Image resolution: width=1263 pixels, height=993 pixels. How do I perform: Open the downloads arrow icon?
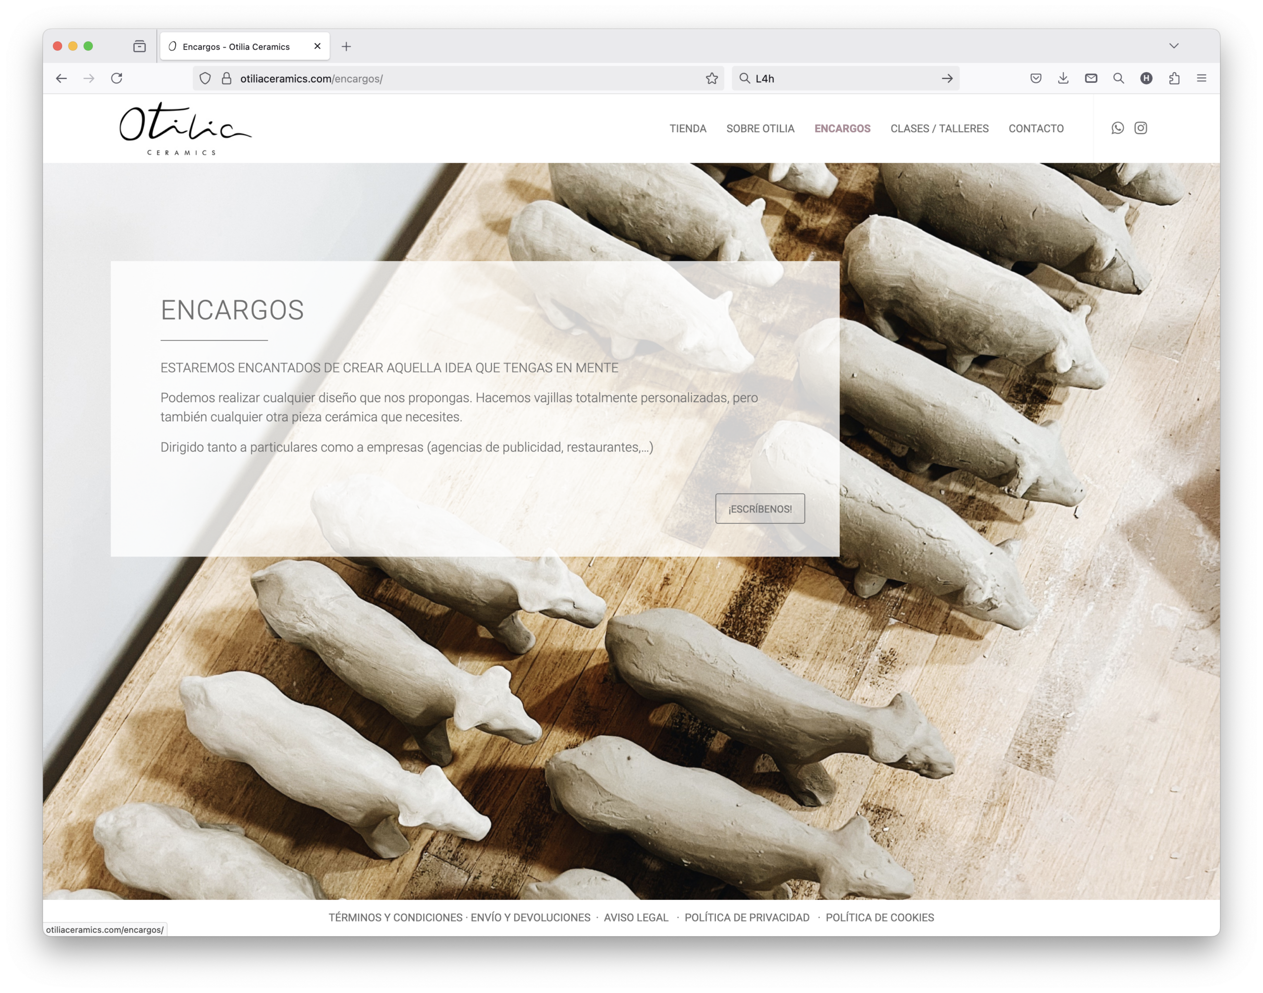tap(1063, 78)
